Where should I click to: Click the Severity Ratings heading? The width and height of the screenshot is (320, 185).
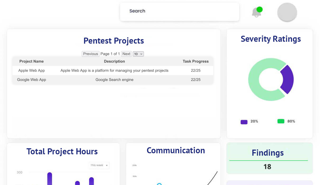(x=271, y=39)
